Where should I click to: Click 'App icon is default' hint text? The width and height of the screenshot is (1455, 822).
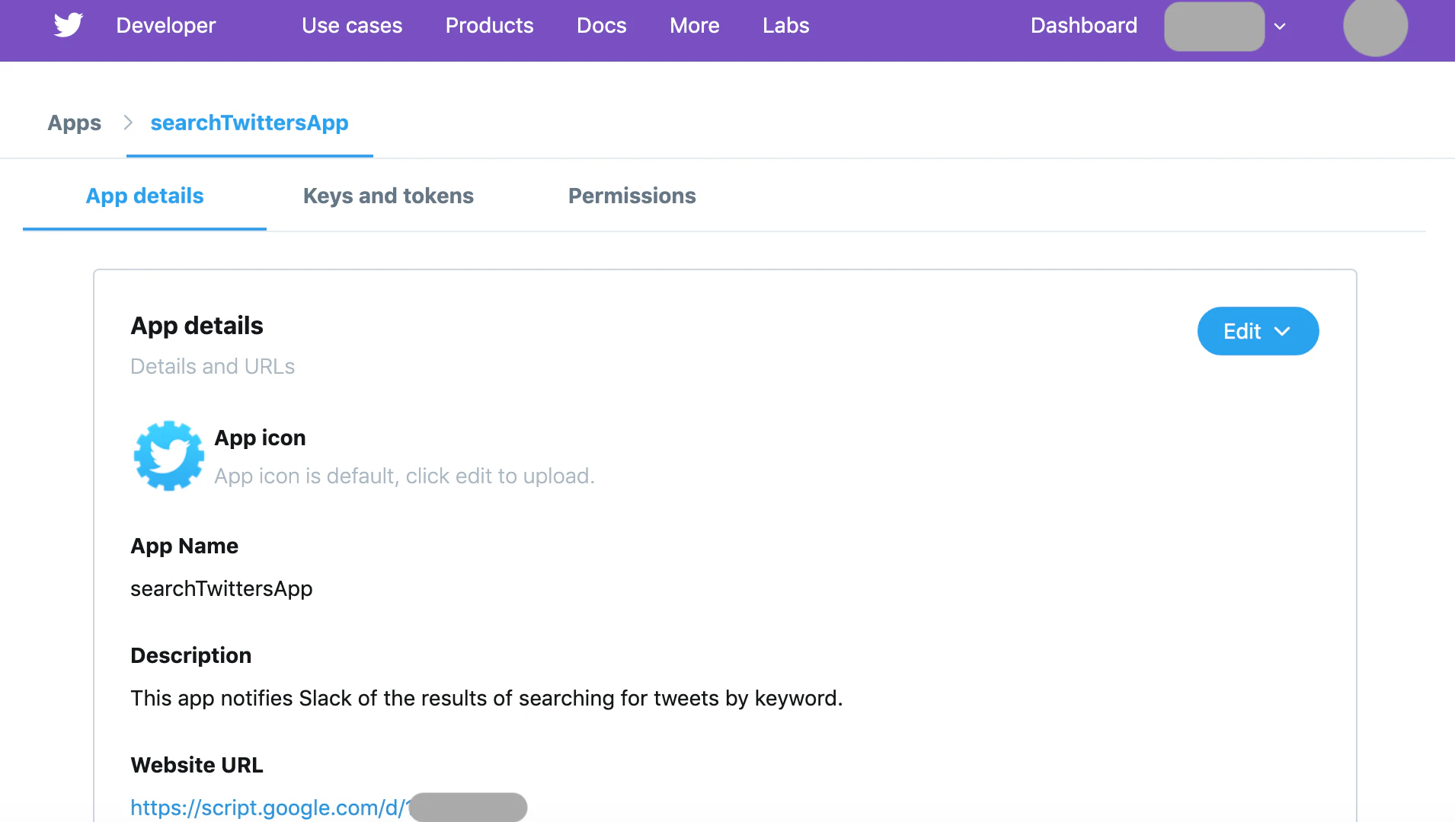tap(405, 476)
